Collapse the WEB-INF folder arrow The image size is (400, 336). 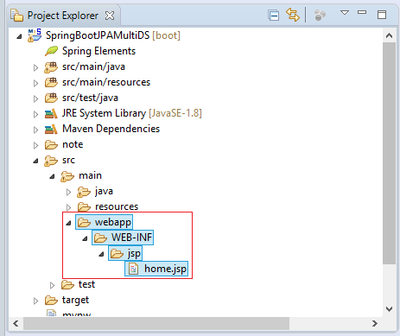(x=85, y=238)
